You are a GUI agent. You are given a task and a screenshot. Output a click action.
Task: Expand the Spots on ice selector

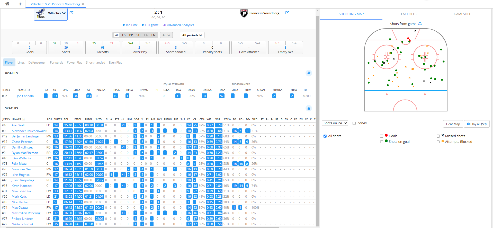coord(335,123)
